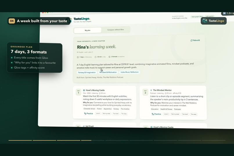The width and height of the screenshot is (234, 156).
Task: Click the Rina's learning week heading
Action: pos(96,47)
